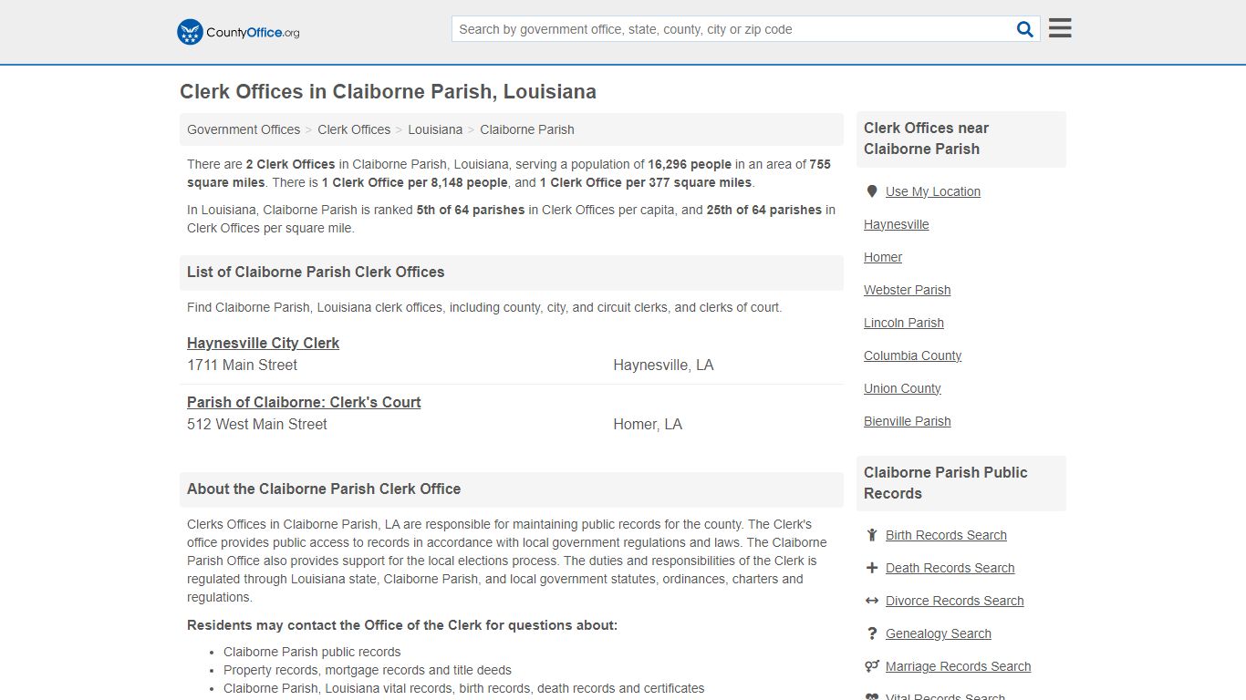
Task: Click the Marriage Records gender symbols icon
Action: [872, 666]
